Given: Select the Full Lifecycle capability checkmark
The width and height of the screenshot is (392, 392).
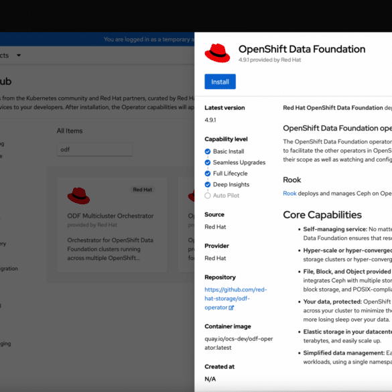Looking at the screenshot, I should point(208,174).
